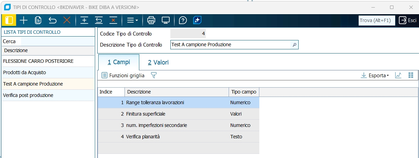419x158 pixels.
Task: Expand the Esporta dropdown
Action: pyautogui.click(x=375, y=75)
